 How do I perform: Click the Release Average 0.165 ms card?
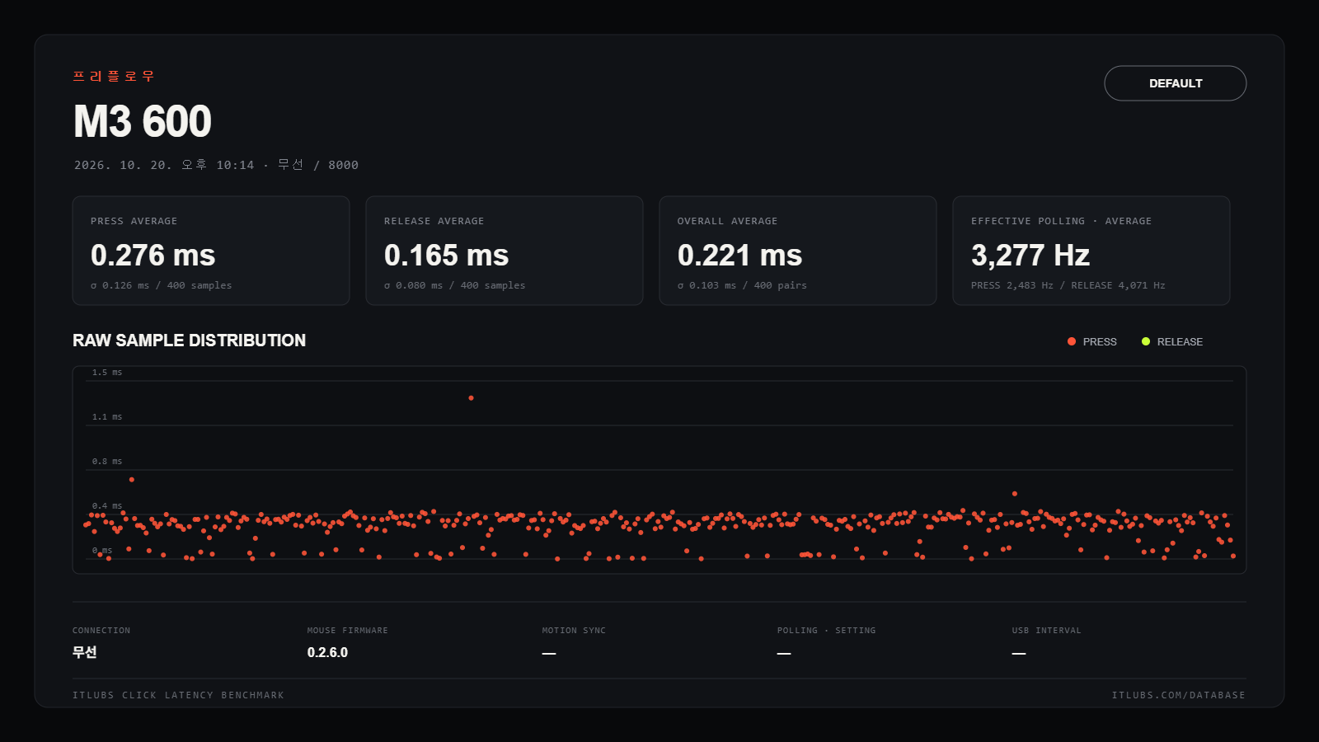pyautogui.click(x=505, y=251)
